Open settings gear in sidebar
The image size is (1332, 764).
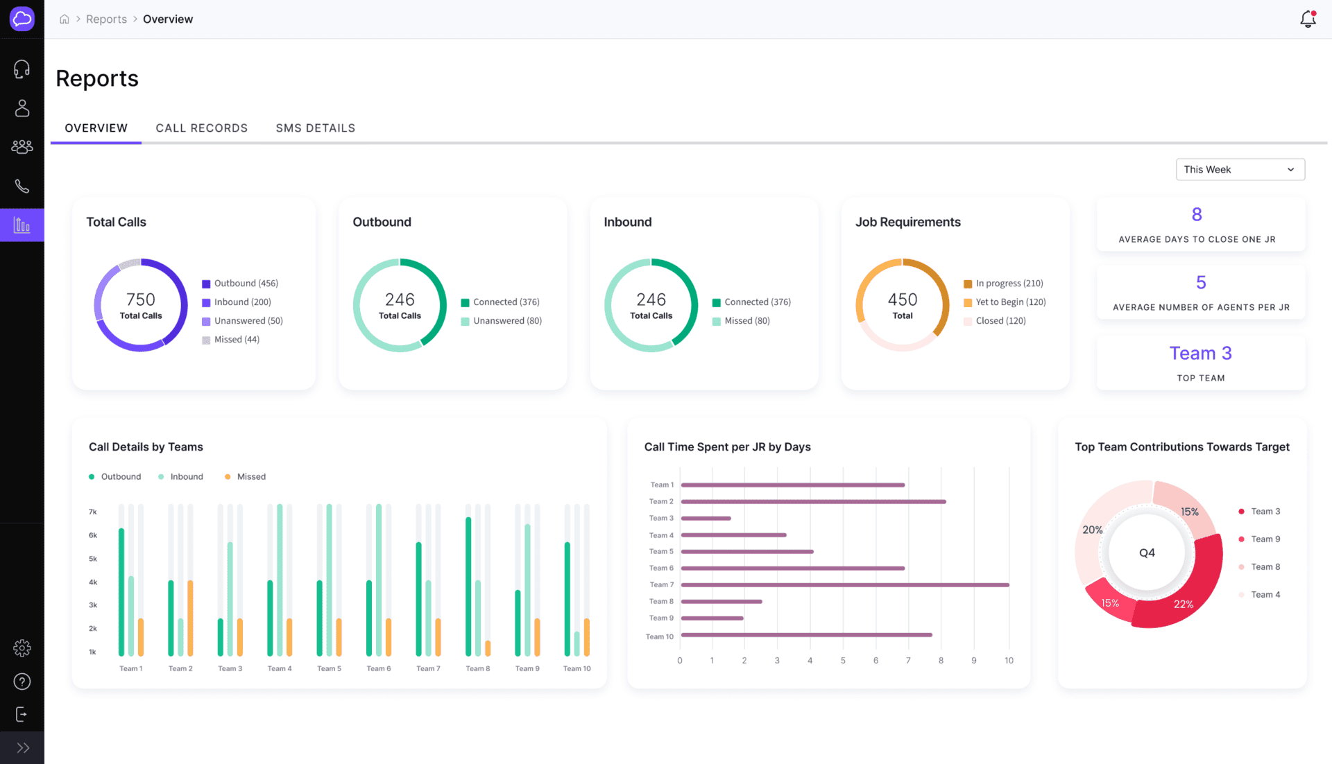tap(22, 648)
